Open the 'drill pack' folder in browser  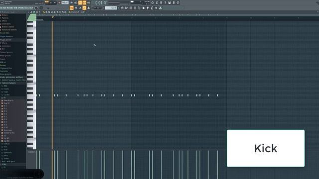tap(8, 161)
